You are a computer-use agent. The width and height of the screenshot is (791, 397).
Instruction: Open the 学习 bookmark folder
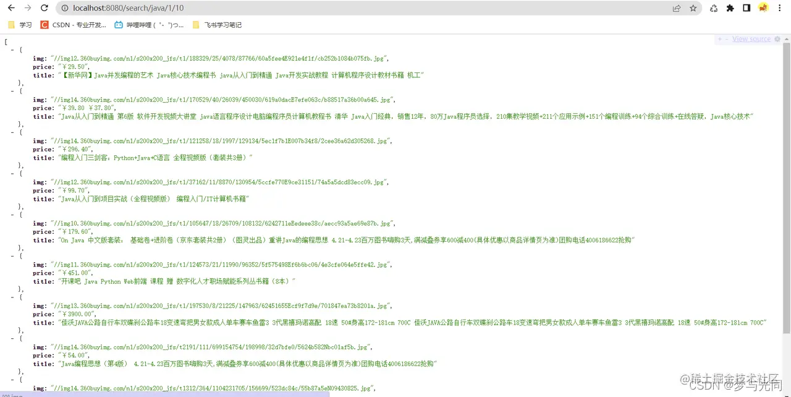[x=20, y=25]
